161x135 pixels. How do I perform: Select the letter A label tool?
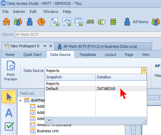pyautogui.click(x=9, y=113)
